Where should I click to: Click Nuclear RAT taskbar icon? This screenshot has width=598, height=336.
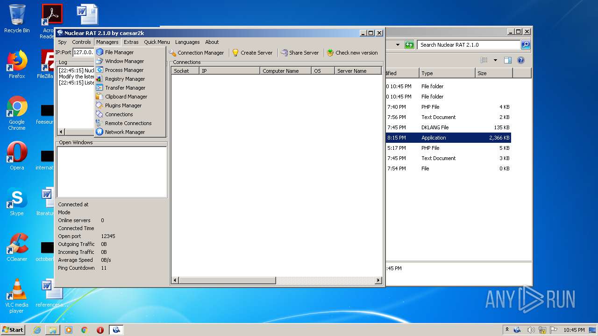coord(116,330)
